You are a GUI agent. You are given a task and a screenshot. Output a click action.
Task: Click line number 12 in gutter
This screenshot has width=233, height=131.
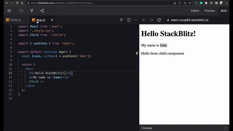10,73
